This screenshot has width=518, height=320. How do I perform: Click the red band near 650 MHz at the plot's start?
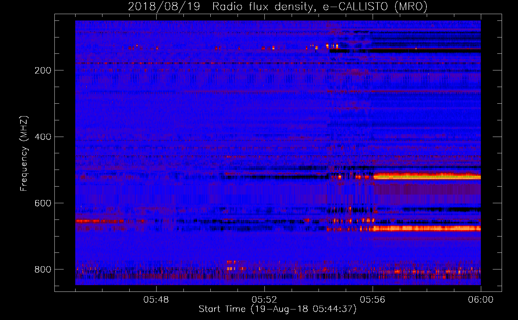point(100,221)
